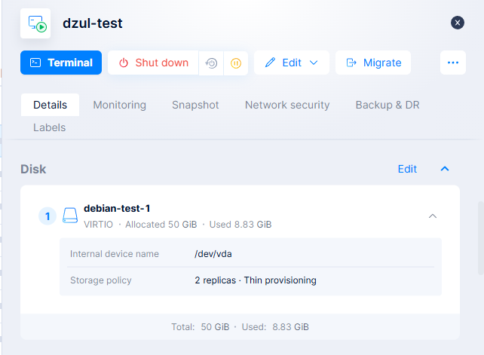
Task: Collapse the debian-test-1 disk details
Action: [433, 216]
